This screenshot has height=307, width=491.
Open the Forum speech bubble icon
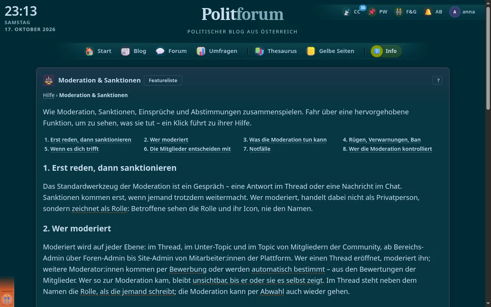(160, 51)
